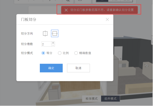153x106 pixels.
Task: Cancel with the 取消 button
Action: click(78, 68)
